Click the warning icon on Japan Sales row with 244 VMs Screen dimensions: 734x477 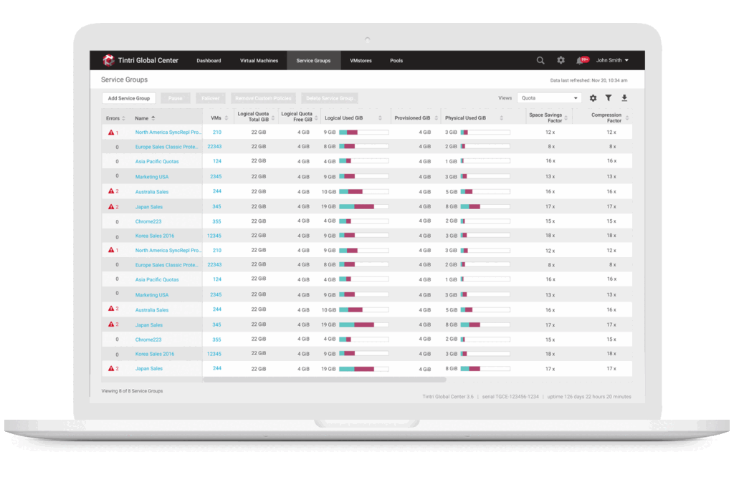[111, 369]
